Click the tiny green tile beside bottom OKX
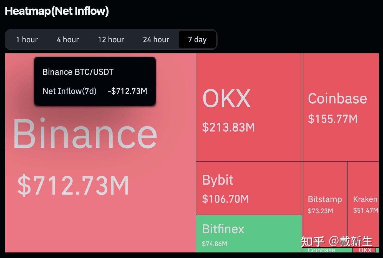 [377, 250]
